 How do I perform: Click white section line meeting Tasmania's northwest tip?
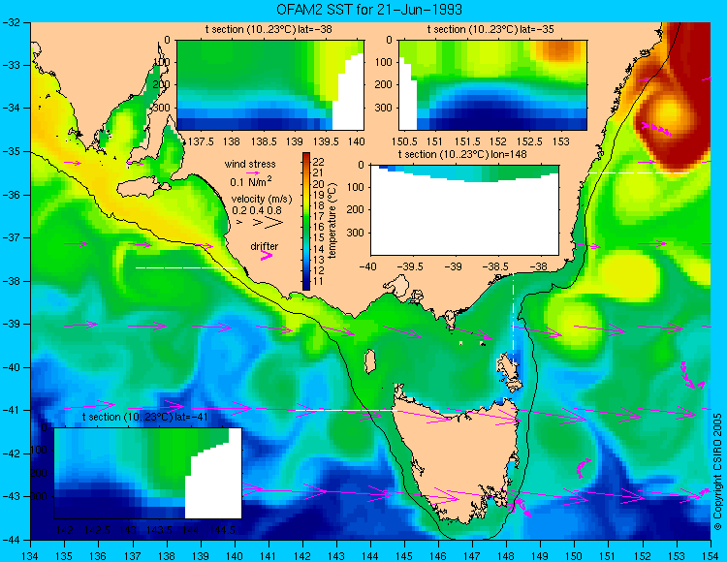pyautogui.click(x=344, y=410)
